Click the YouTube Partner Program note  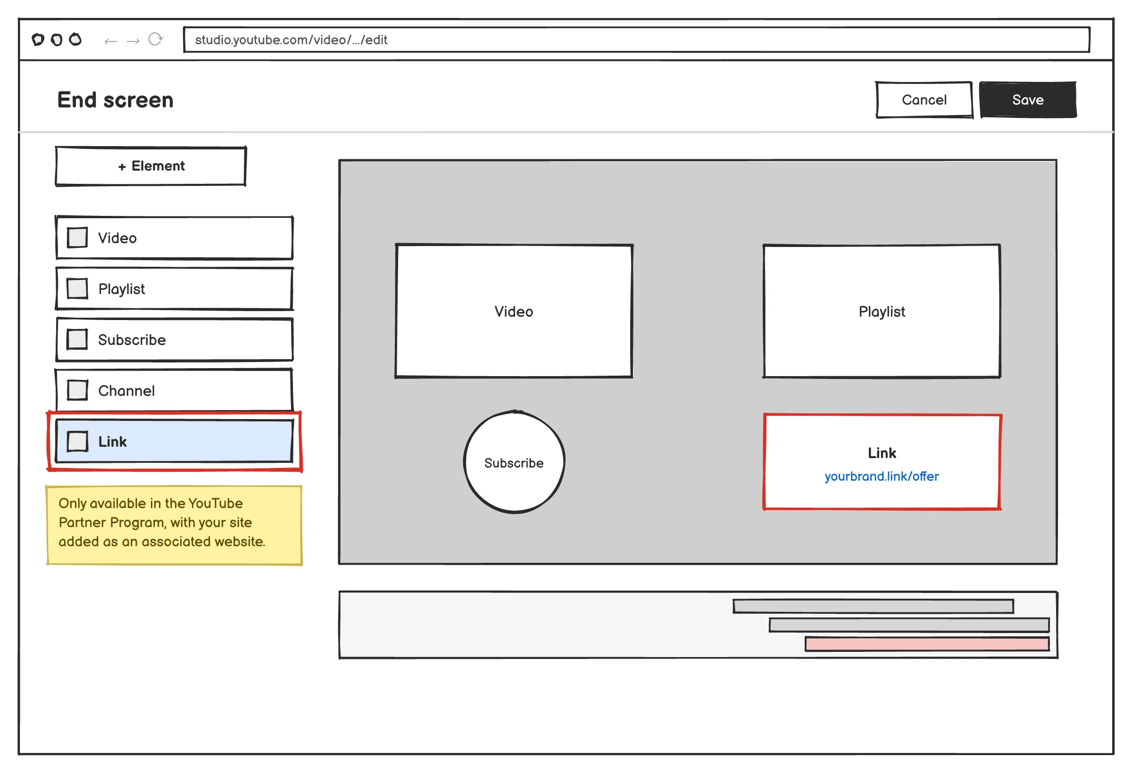[x=175, y=525]
